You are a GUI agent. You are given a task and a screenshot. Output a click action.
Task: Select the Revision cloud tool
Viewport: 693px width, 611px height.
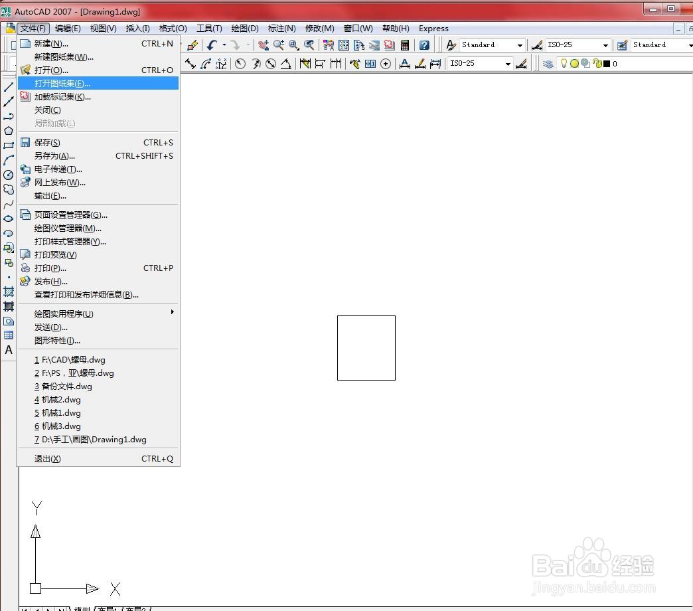(9, 189)
